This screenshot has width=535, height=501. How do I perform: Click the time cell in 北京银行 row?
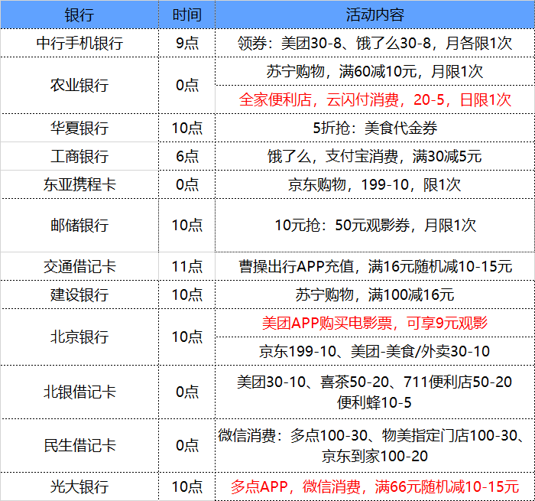pyautogui.click(x=187, y=337)
